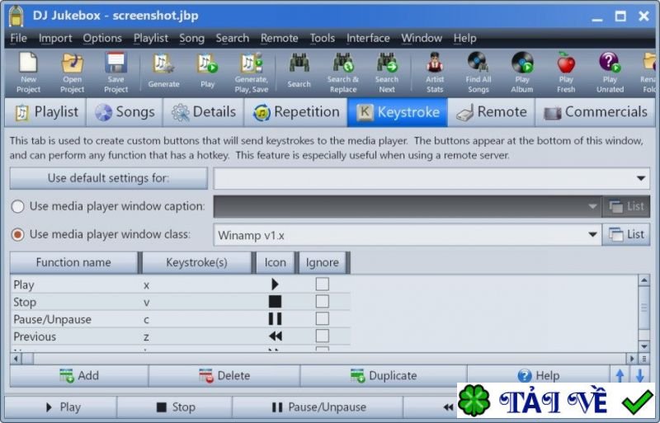Click the Duplicate button
The image size is (660, 423).
(x=384, y=375)
